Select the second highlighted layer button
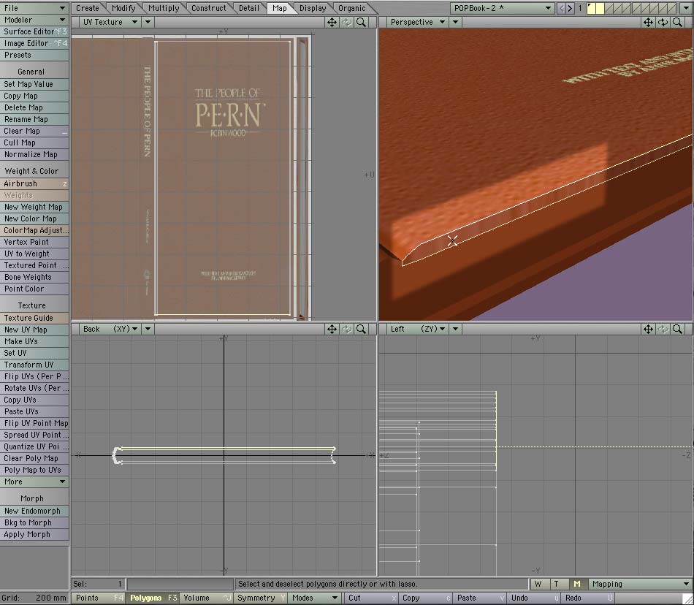 click(x=600, y=8)
